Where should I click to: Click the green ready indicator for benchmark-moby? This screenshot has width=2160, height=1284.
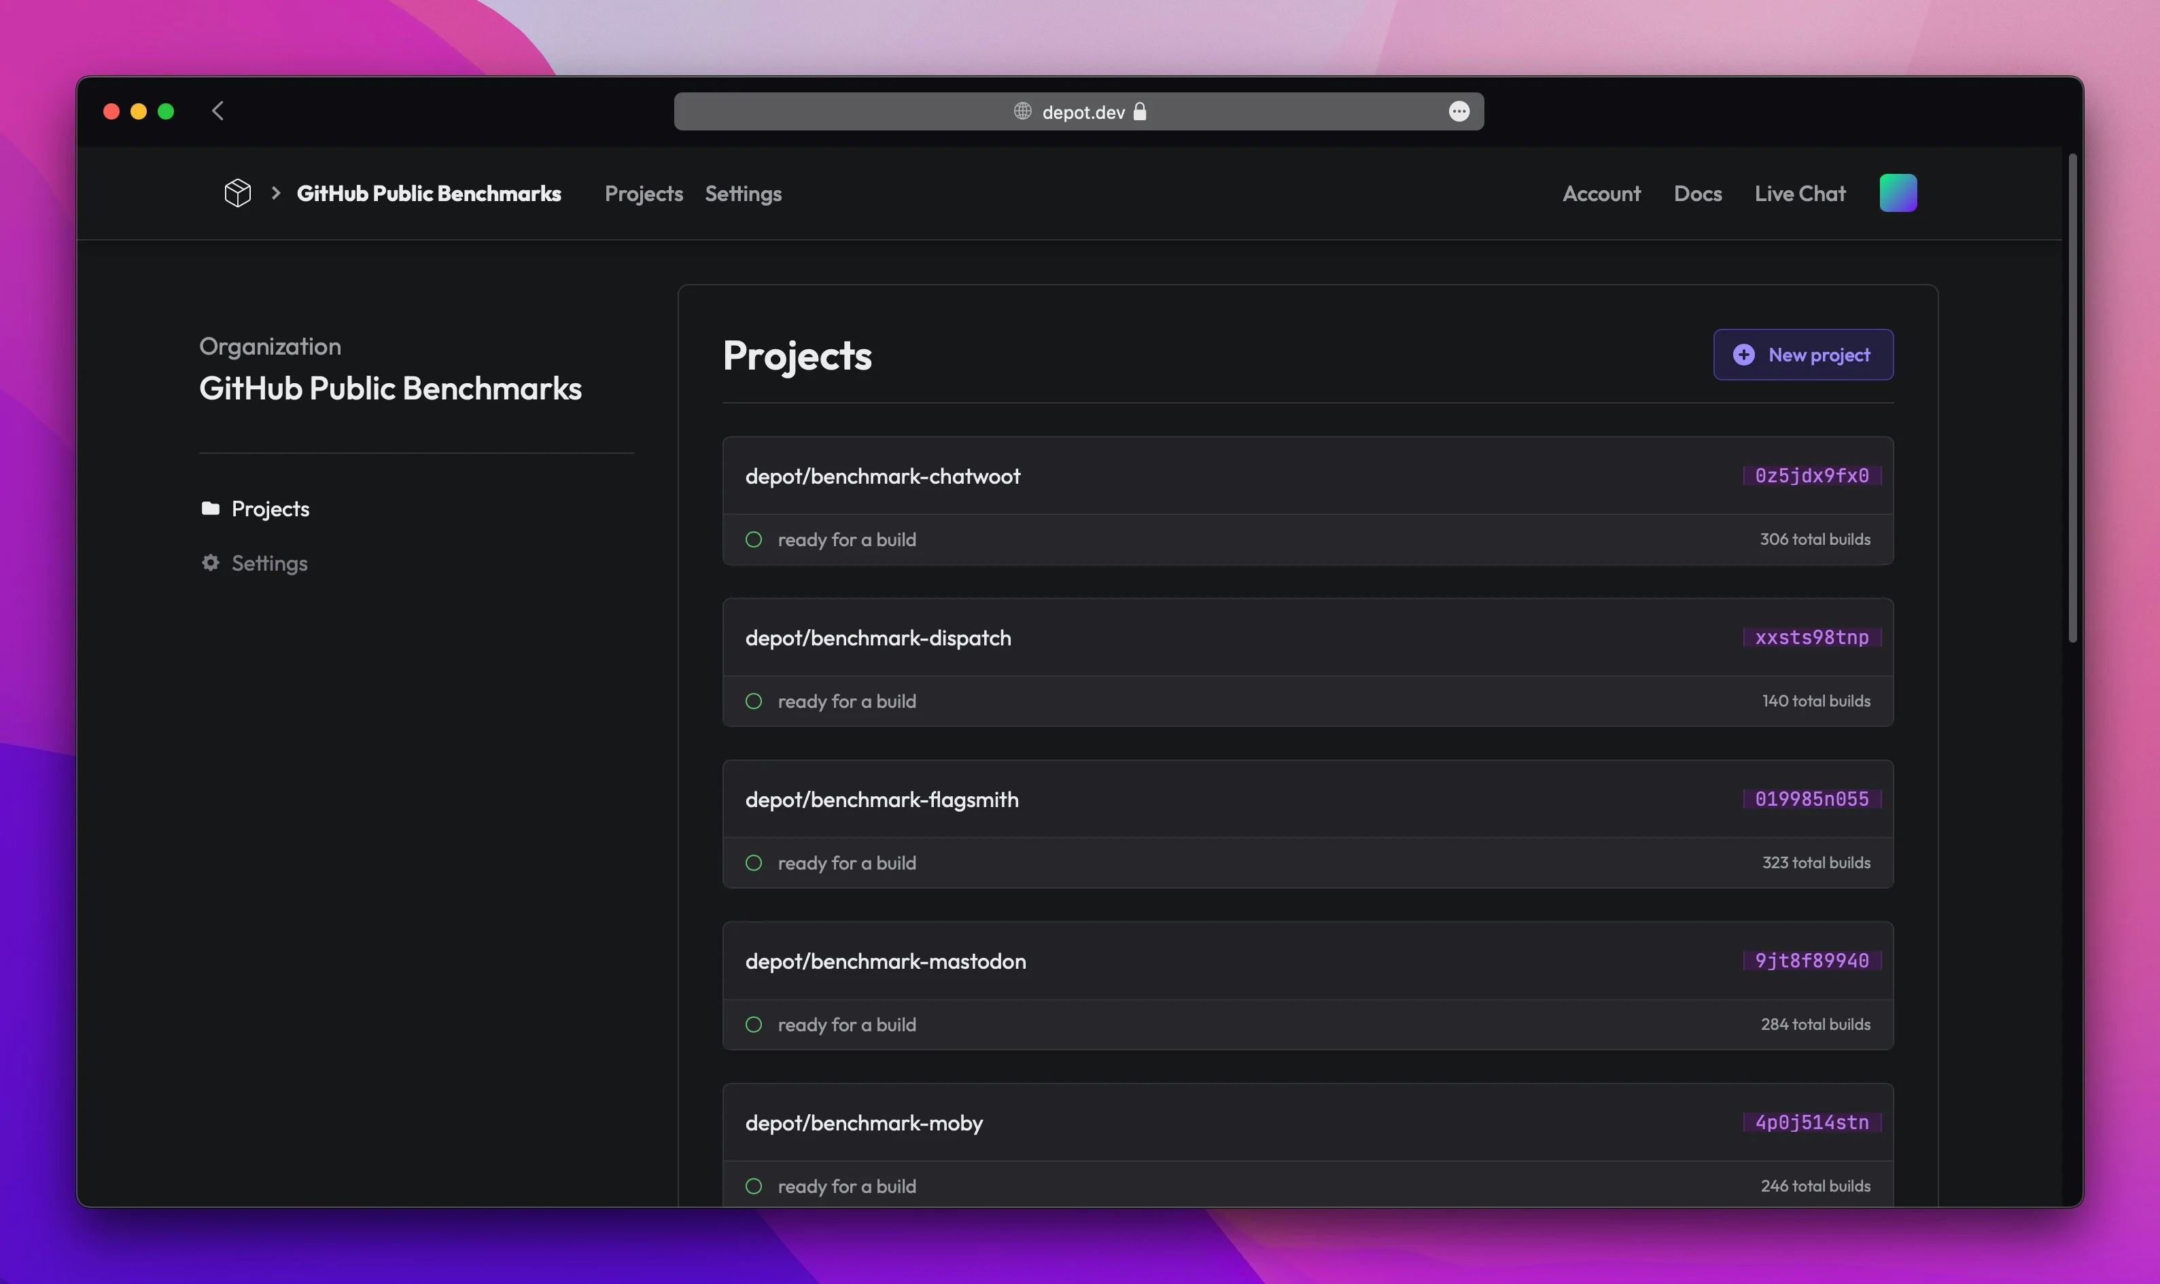click(754, 1186)
